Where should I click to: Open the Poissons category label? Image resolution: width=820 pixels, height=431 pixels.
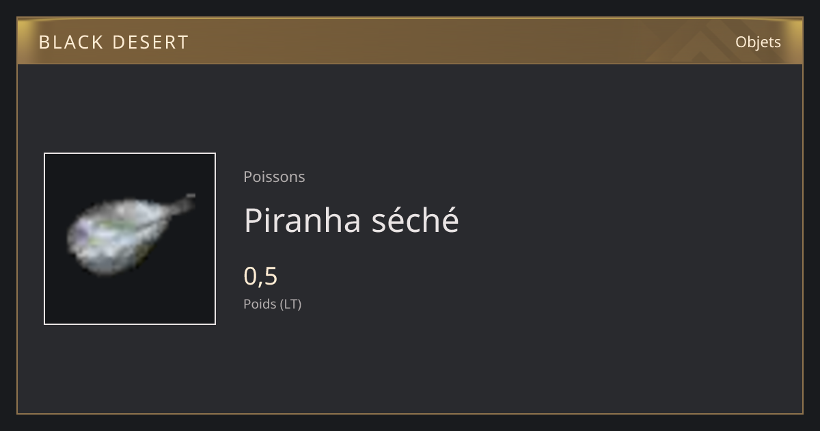[274, 177]
